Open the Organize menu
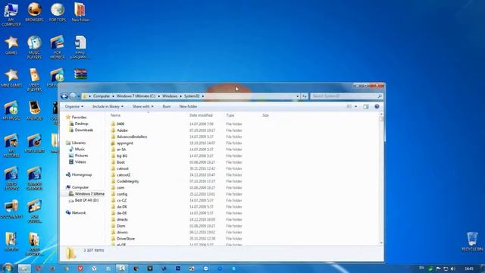The width and height of the screenshot is (485, 273). tap(74, 106)
